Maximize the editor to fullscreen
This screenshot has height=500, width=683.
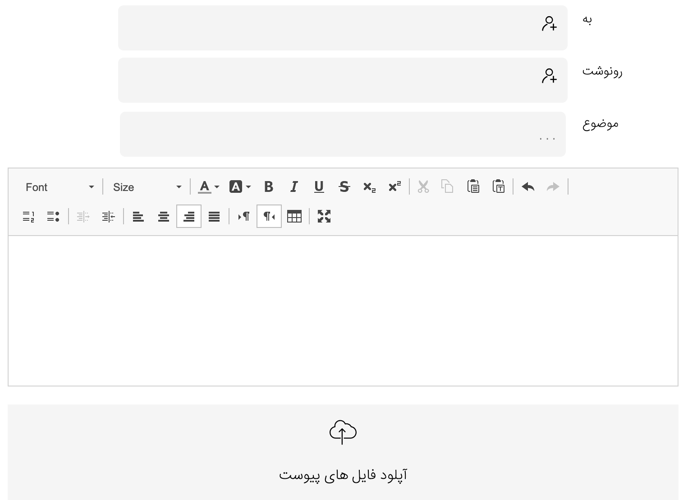(x=324, y=216)
